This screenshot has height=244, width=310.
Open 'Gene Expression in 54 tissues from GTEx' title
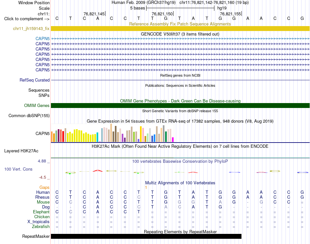pyautogui.click(x=180, y=121)
